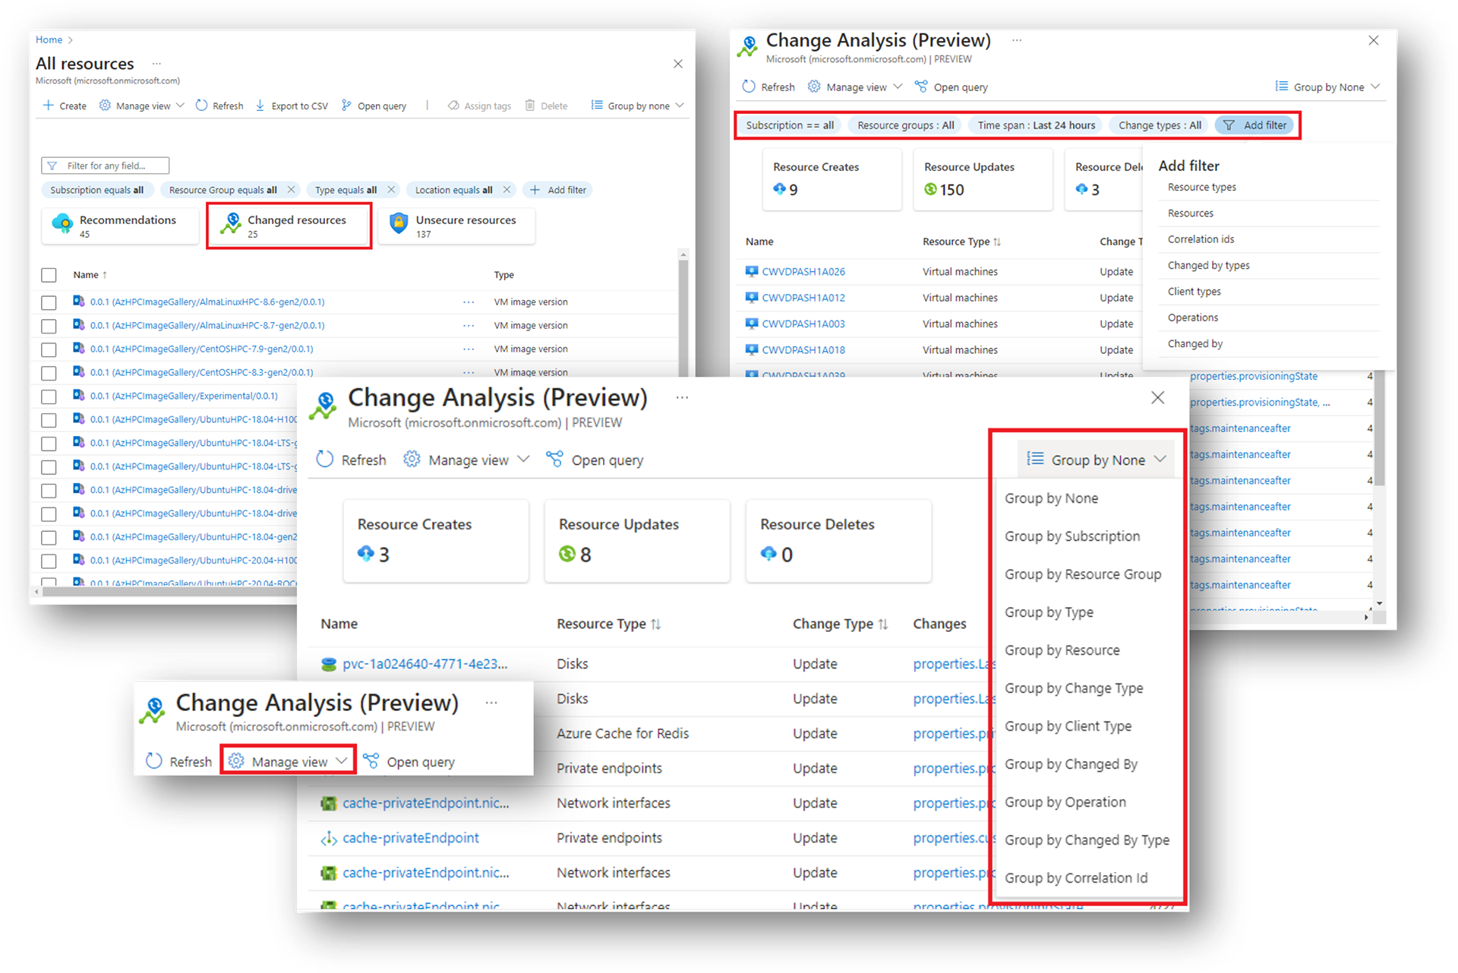Screen dimensions: 1458x973
Task: Check the UbuntuHPC-20.04-H100 row checkbox
Action: pyautogui.click(x=49, y=561)
